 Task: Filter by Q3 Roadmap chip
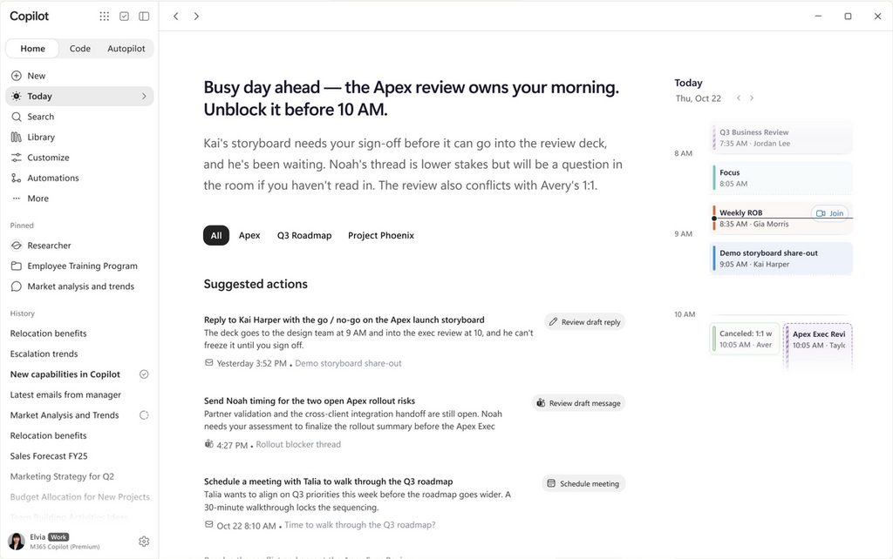point(304,235)
